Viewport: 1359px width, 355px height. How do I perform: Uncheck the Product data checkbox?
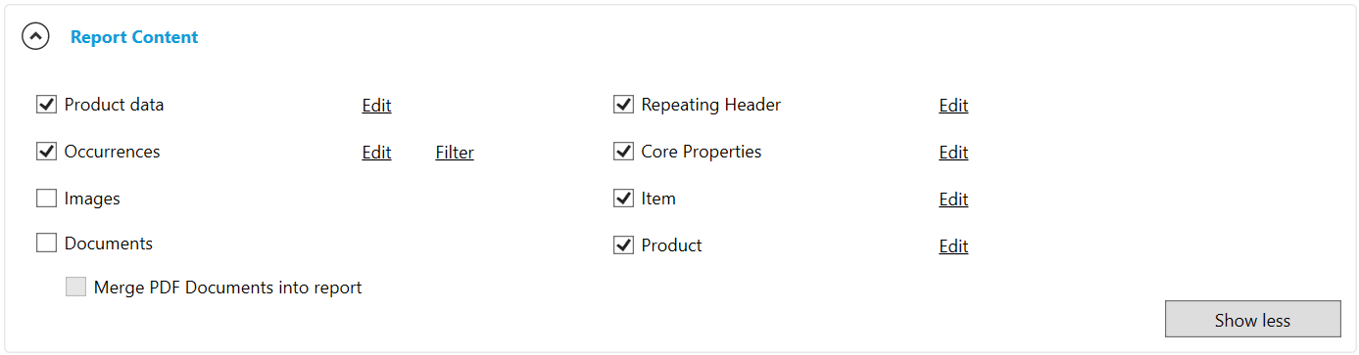(x=46, y=105)
